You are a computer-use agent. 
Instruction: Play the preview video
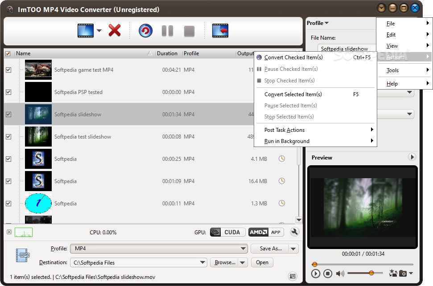click(x=315, y=274)
